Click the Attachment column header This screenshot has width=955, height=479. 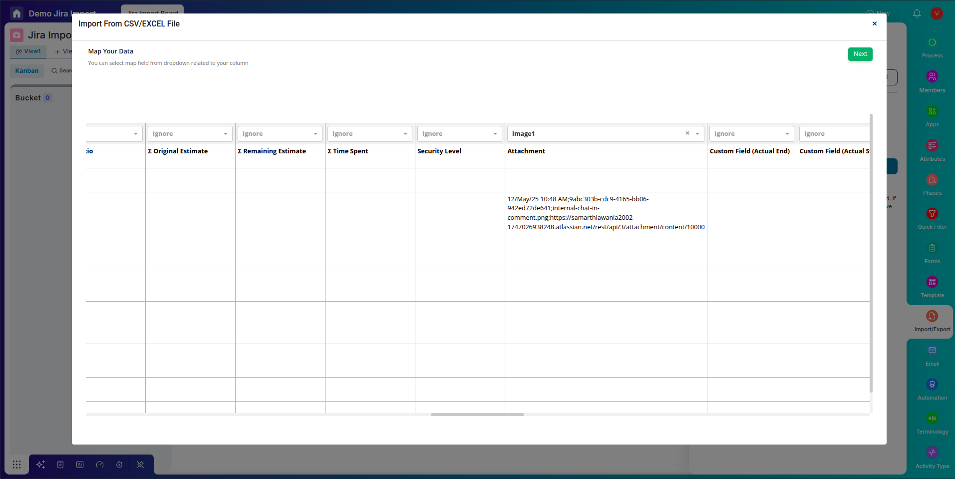point(526,151)
